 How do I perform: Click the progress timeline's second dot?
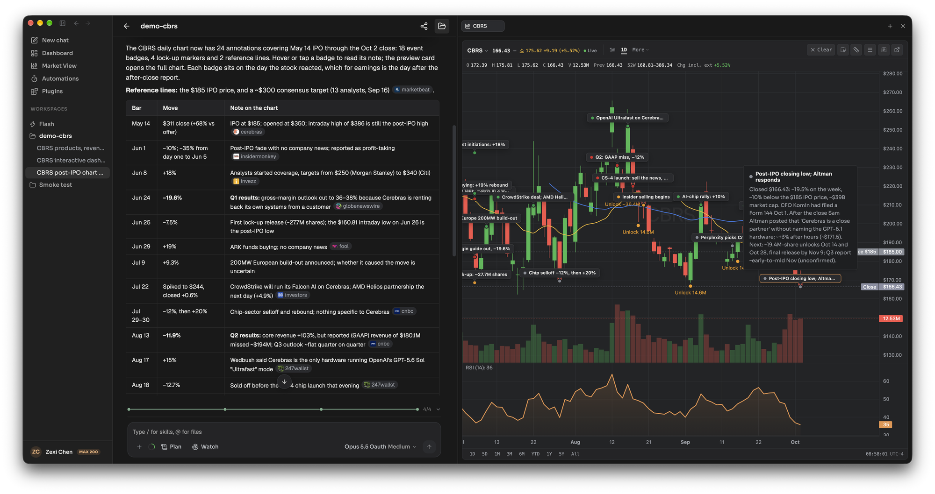pyautogui.click(x=225, y=409)
